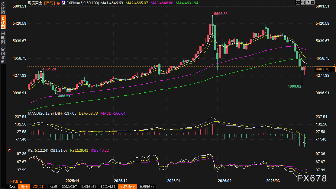Apply the BOLL+KDJ template

point(69,187)
